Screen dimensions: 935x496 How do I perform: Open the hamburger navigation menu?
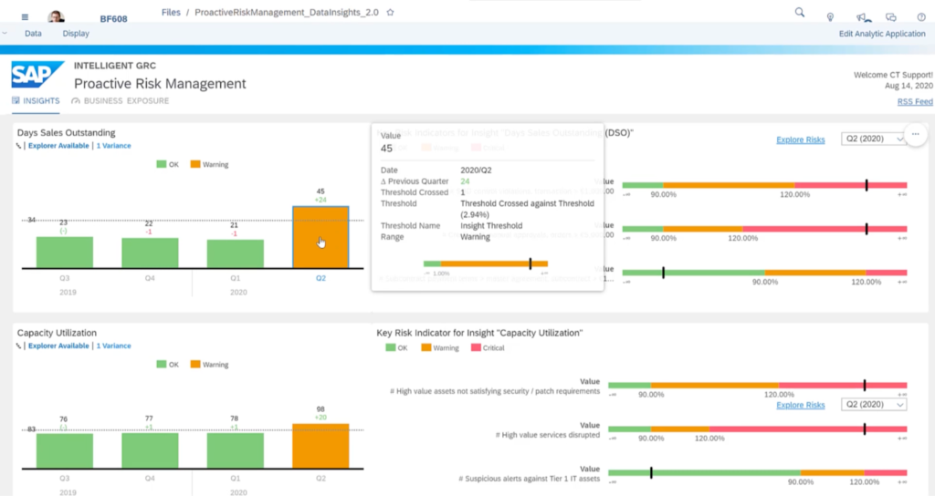(25, 17)
